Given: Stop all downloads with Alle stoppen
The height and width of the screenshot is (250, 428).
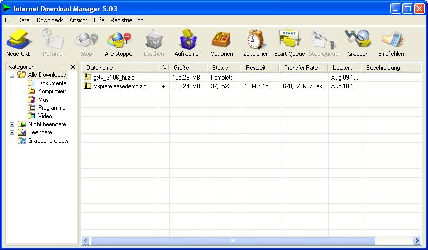Looking at the screenshot, I should (x=119, y=41).
